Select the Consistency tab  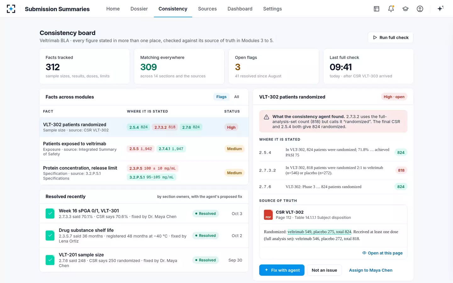click(x=173, y=9)
